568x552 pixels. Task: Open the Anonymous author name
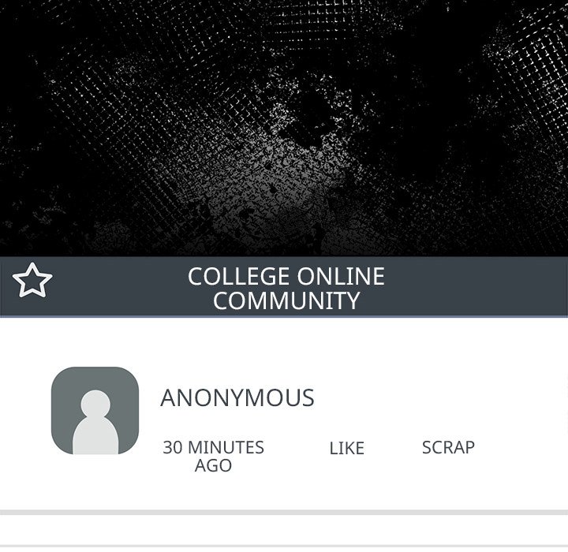point(237,397)
